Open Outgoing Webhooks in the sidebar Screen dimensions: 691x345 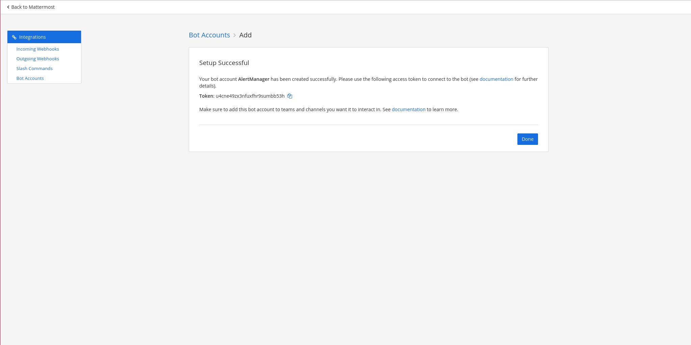click(37, 59)
